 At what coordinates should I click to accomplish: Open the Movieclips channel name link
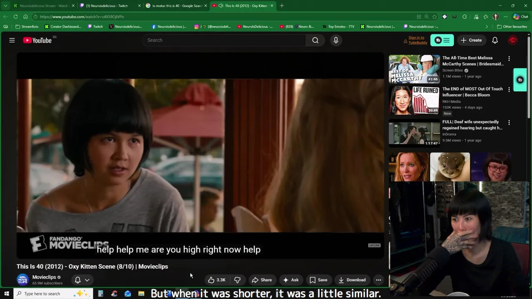tap(44, 277)
